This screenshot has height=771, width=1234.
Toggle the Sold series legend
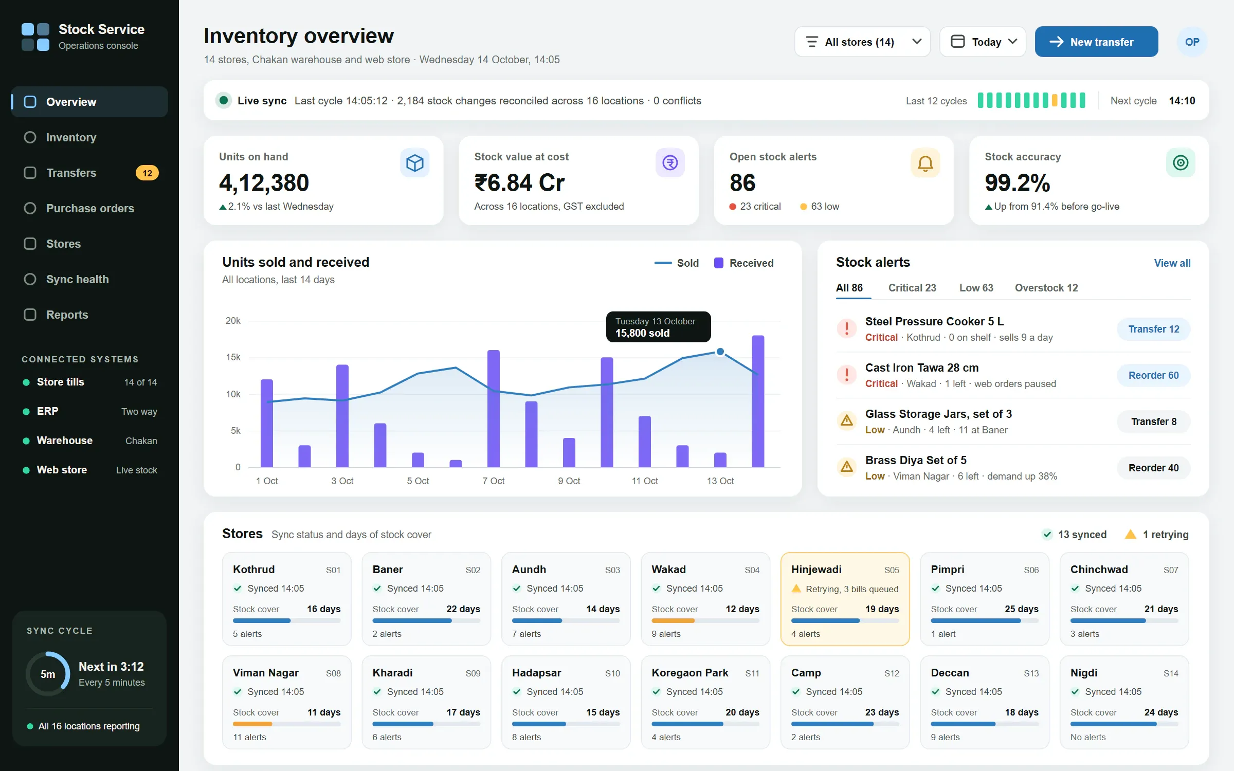click(x=676, y=263)
